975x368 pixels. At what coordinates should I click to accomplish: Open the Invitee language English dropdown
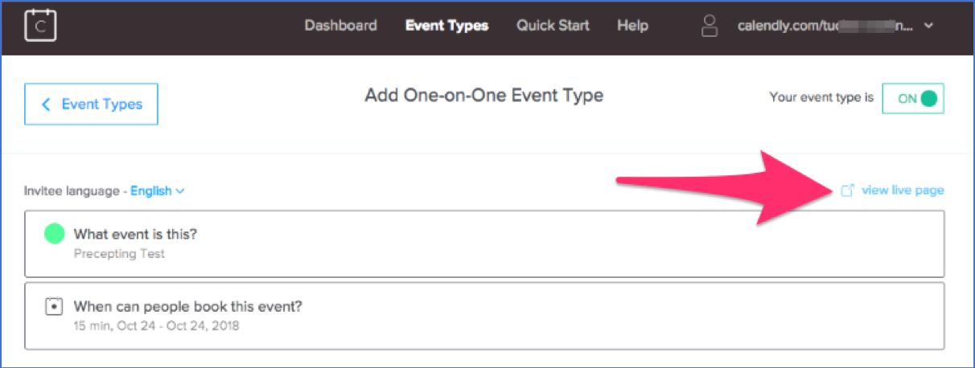(158, 191)
